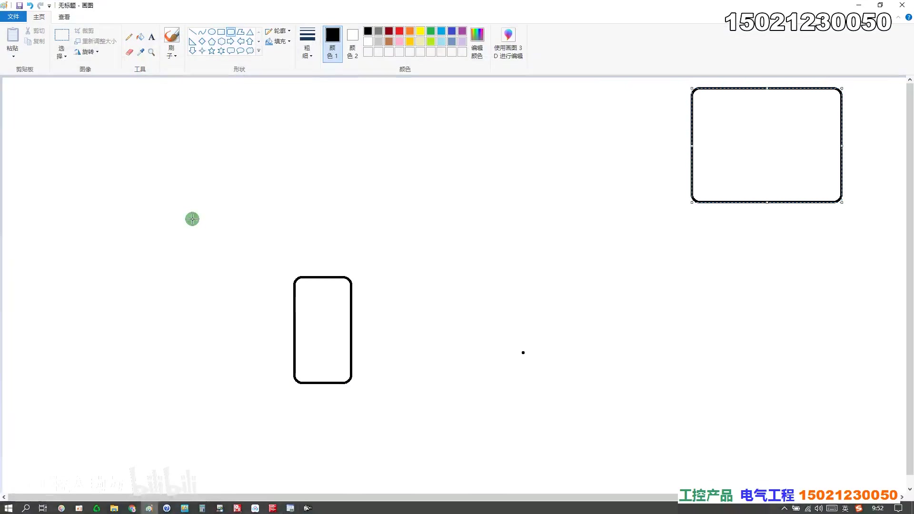Click Copy (复制) button
The height and width of the screenshot is (514, 914).
coord(35,41)
